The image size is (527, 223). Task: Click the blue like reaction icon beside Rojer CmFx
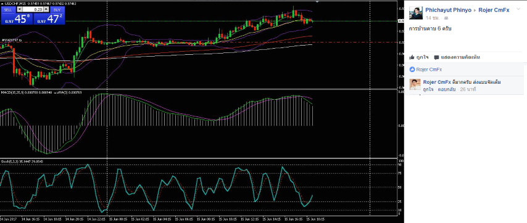click(412, 70)
